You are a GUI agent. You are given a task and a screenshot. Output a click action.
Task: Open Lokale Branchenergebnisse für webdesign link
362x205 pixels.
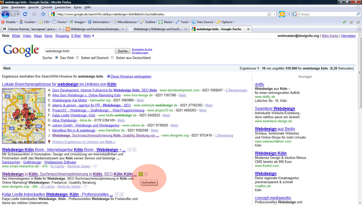point(59,84)
